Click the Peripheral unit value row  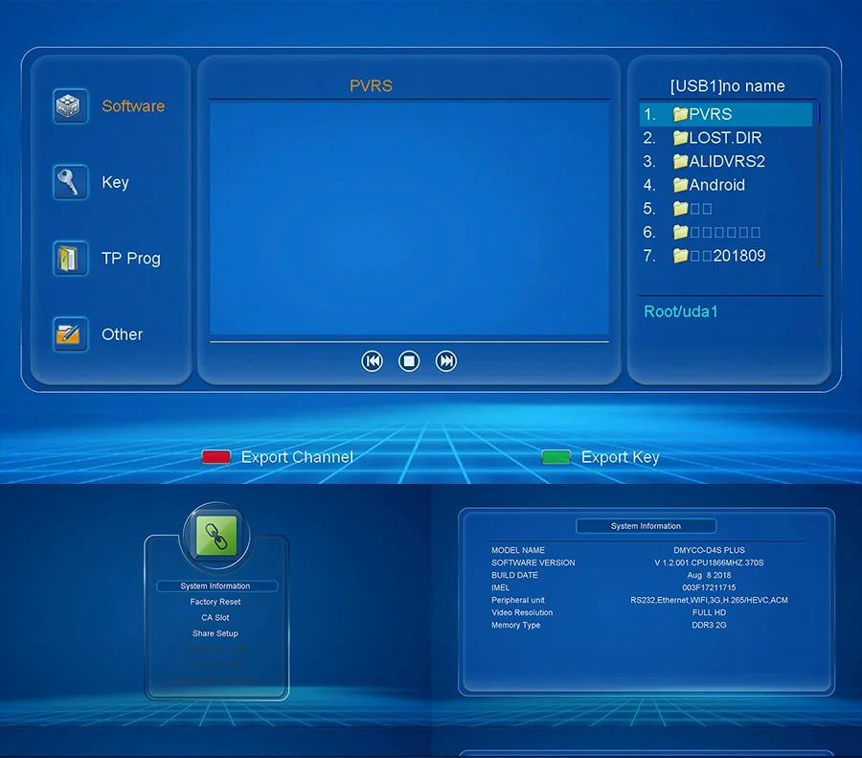click(709, 600)
